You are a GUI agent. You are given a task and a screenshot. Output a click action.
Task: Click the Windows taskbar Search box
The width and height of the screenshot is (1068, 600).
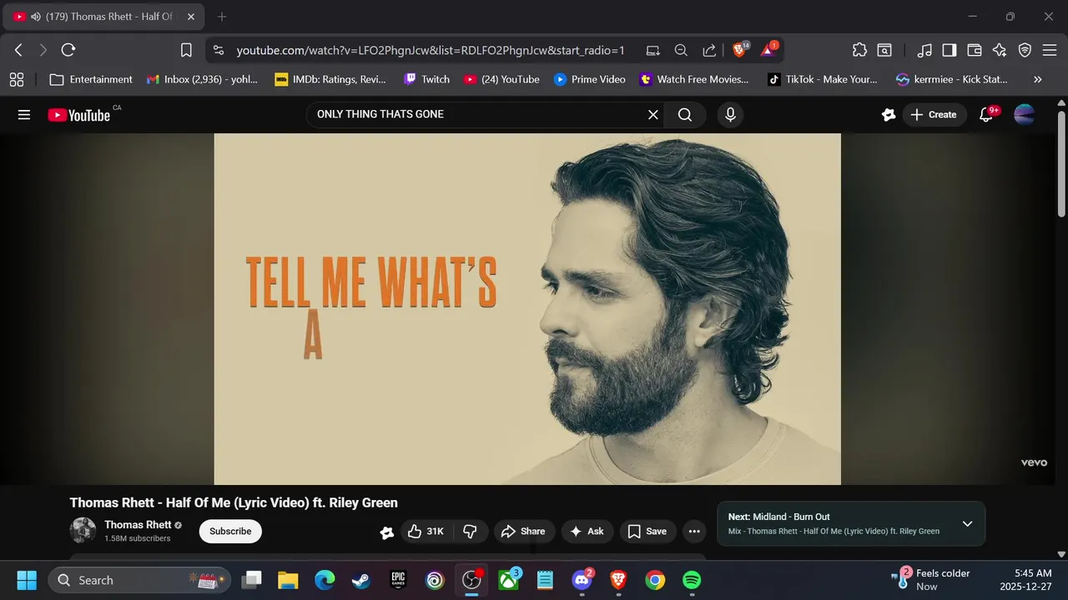click(x=139, y=580)
